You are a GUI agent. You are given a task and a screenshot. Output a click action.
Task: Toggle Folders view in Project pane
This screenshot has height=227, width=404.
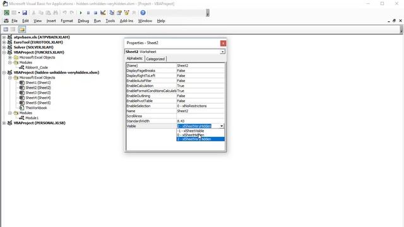coord(22,30)
